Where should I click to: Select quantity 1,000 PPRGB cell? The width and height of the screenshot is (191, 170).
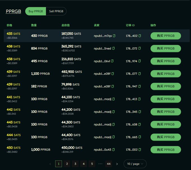pos(41,150)
